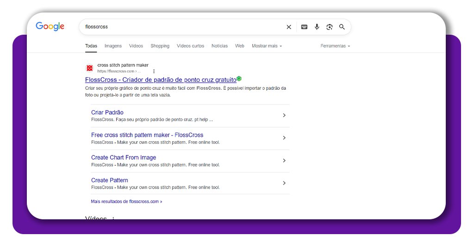The height and width of the screenshot is (248, 474).
Task: Expand the Create Chart From Image chevron
Action: click(284, 161)
